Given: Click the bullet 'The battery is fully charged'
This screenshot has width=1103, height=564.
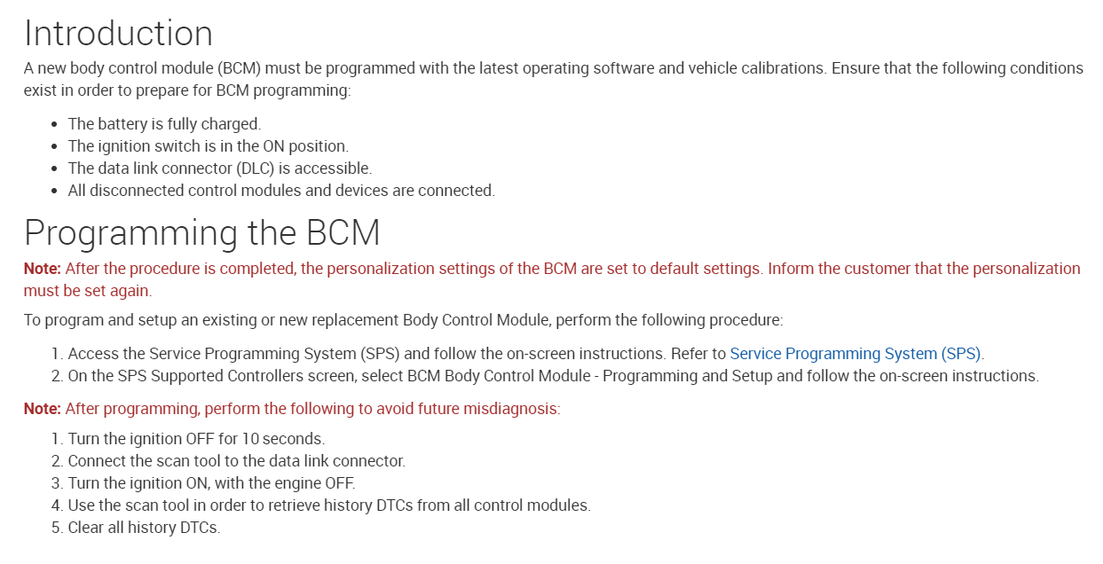Looking at the screenshot, I should [164, 124].
